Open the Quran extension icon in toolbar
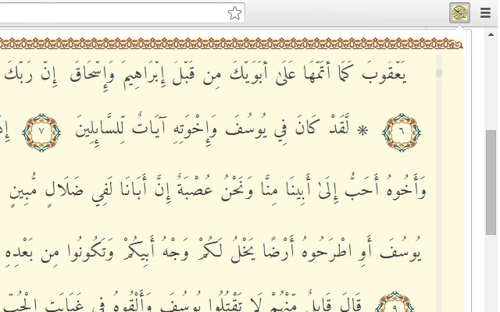This screenshot has width=500, height=312. tap(459, 12)
